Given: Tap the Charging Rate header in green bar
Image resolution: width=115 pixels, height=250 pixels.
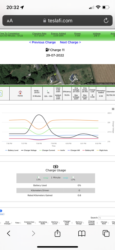Looking at the screenshot, I should (x=39, y=33).
